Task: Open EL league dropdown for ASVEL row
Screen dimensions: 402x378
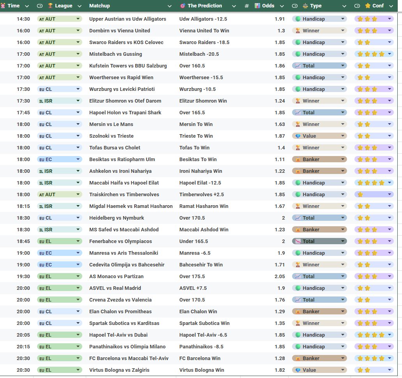Action: [78, 288]
